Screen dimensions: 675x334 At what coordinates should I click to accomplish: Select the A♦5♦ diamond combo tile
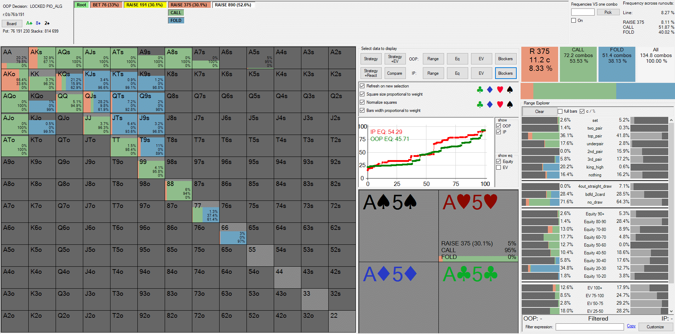click(x=398, y=297)
